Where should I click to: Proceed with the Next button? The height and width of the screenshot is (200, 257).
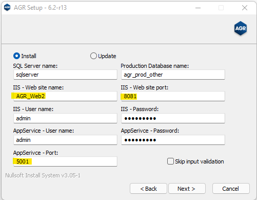[187, 189]
